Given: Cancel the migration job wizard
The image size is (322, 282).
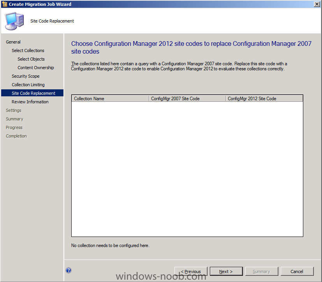Looking at the screenshot, I should (297, 272).
